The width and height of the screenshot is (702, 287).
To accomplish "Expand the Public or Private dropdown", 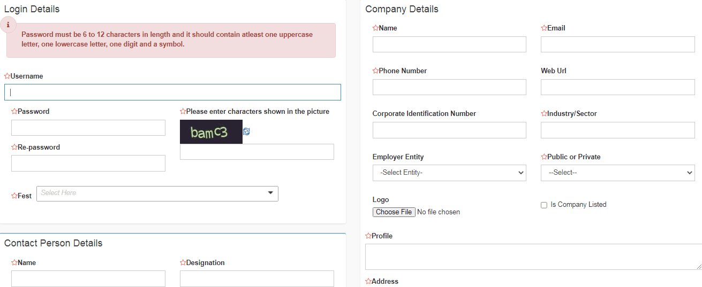I will (x=617, y=173).
